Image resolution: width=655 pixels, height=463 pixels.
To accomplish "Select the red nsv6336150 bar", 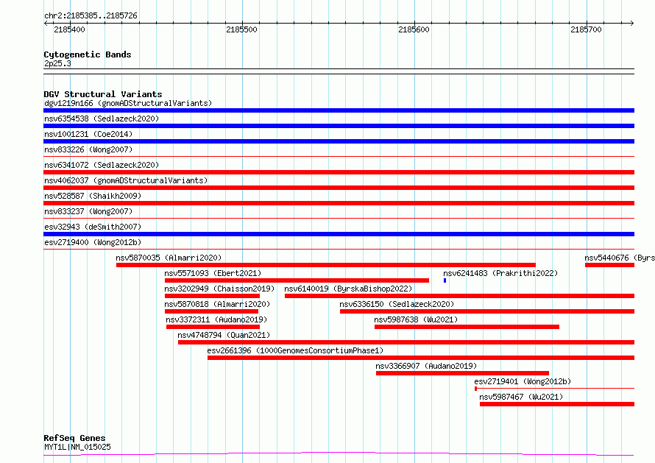I will pyautogui.click(x=487, y=311).
